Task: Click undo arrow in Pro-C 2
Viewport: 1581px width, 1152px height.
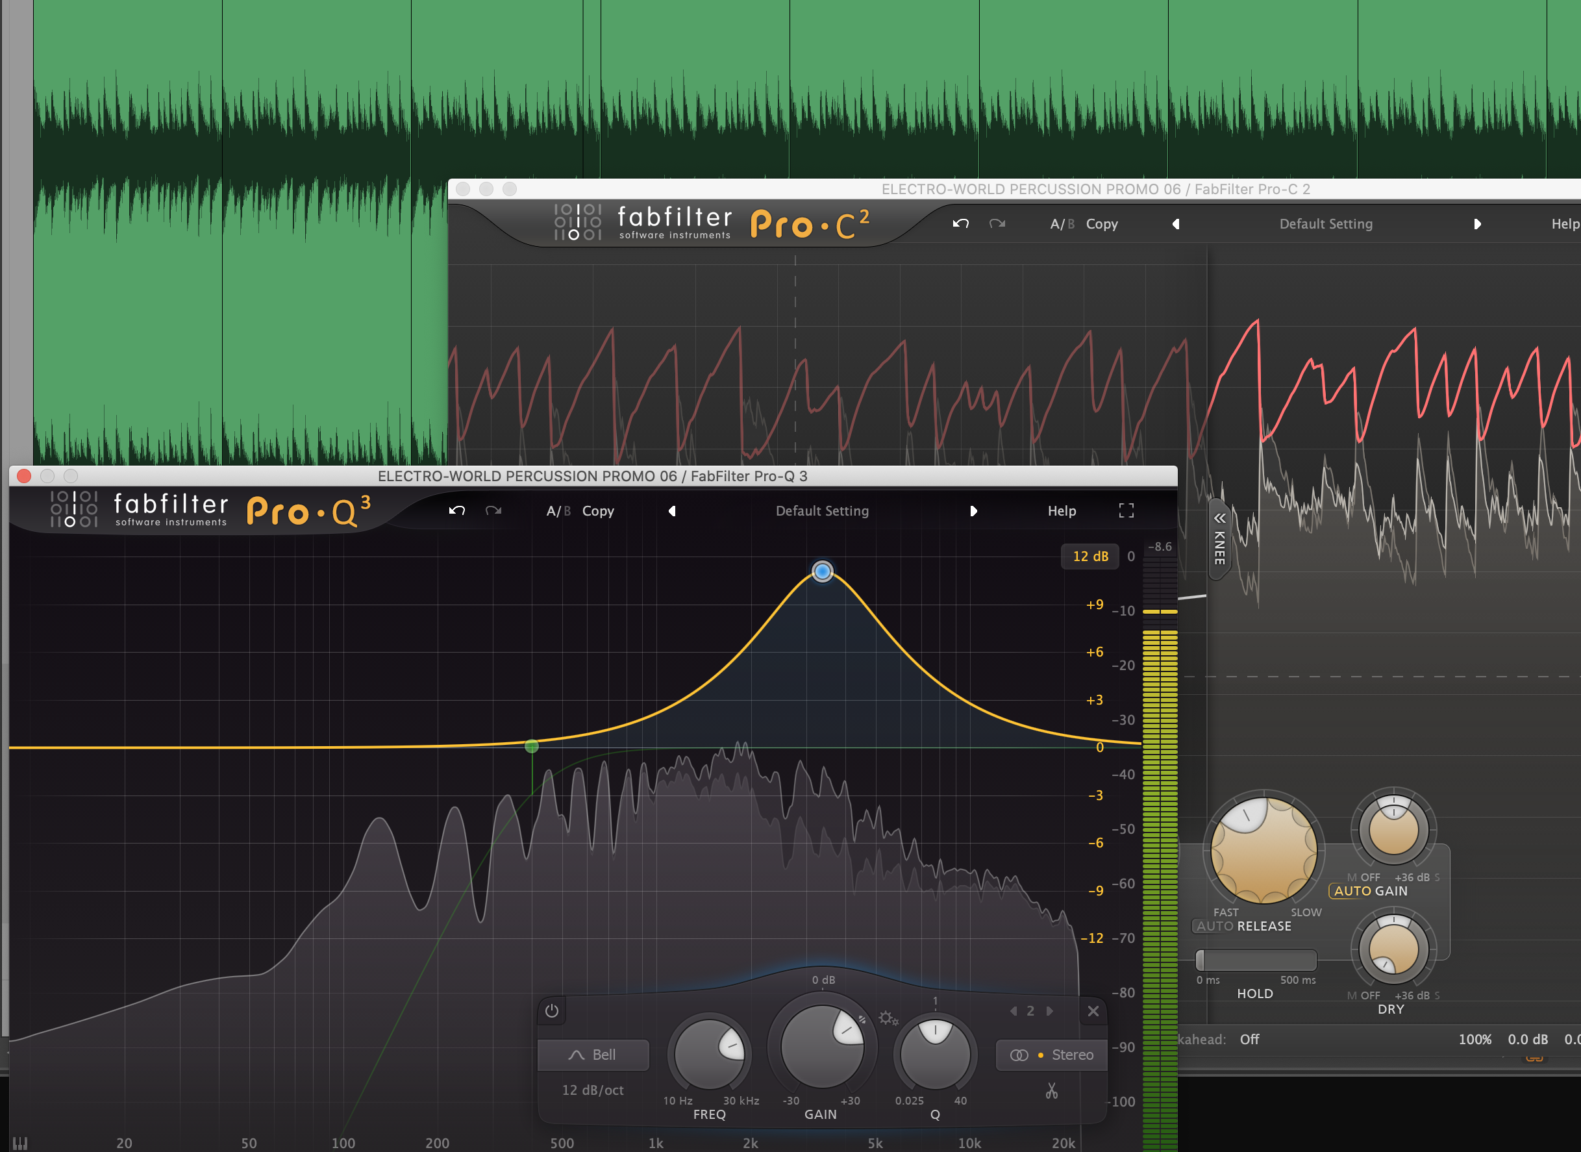Action: pyautogui.click(x=960, y=223)
